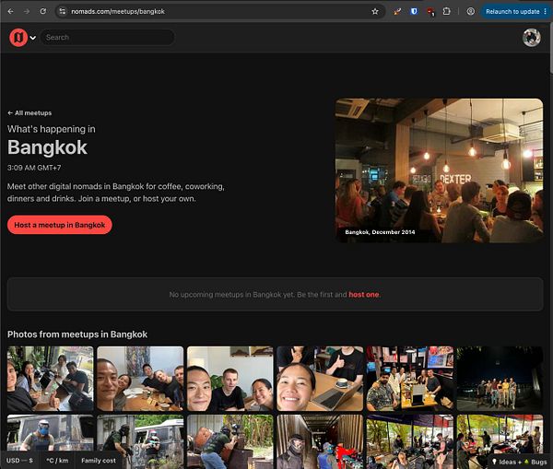Click Bugs report button
Screen dimensions: 553x469
[536, 462]
